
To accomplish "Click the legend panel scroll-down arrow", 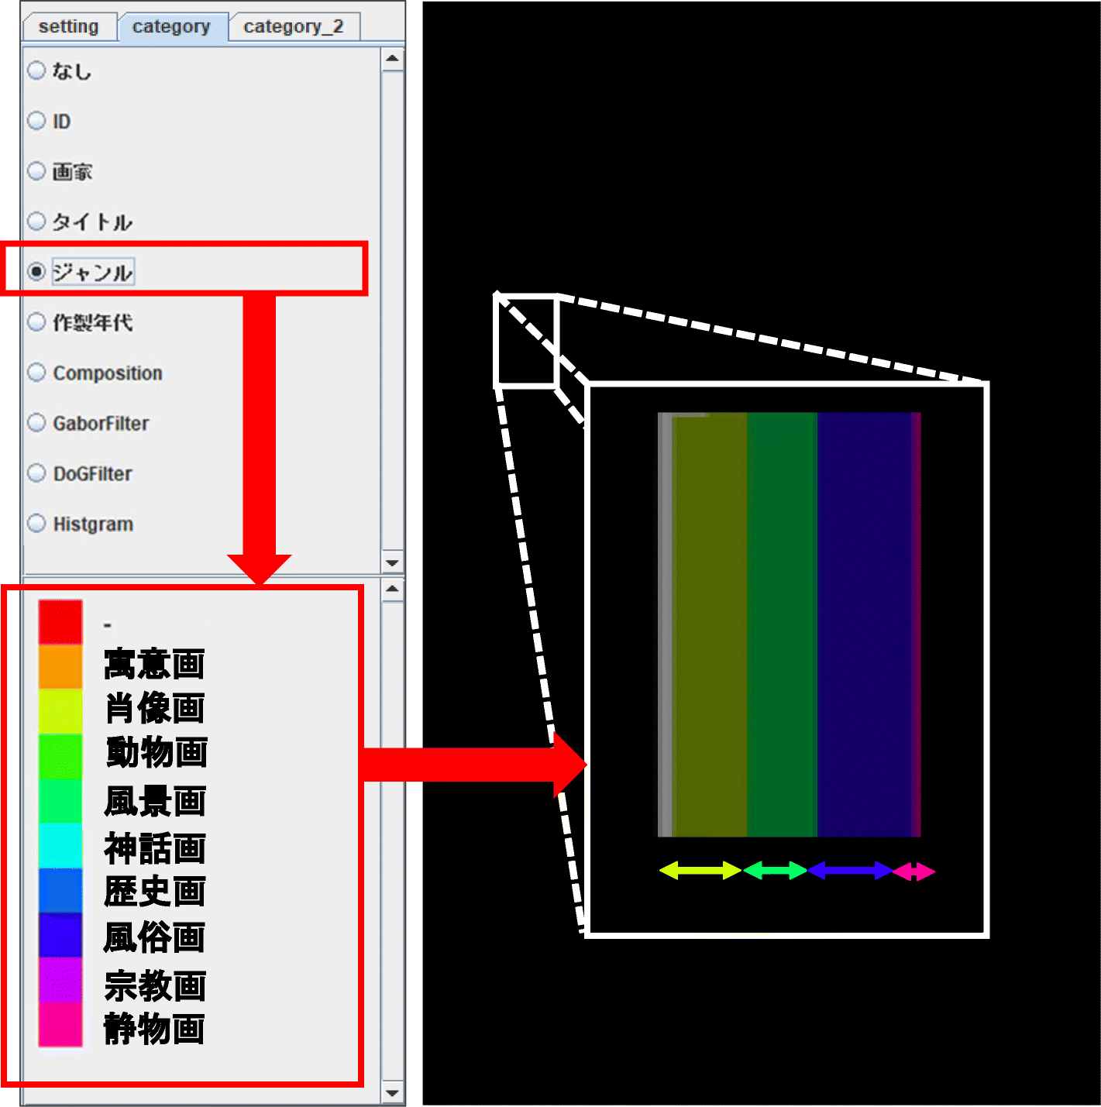I will [x=393, y=1092].
